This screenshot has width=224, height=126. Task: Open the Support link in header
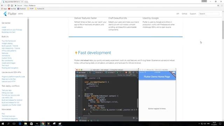(193, 14)
